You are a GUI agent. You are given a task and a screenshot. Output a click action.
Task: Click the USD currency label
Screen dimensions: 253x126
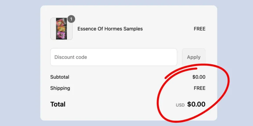coord(180,105)
